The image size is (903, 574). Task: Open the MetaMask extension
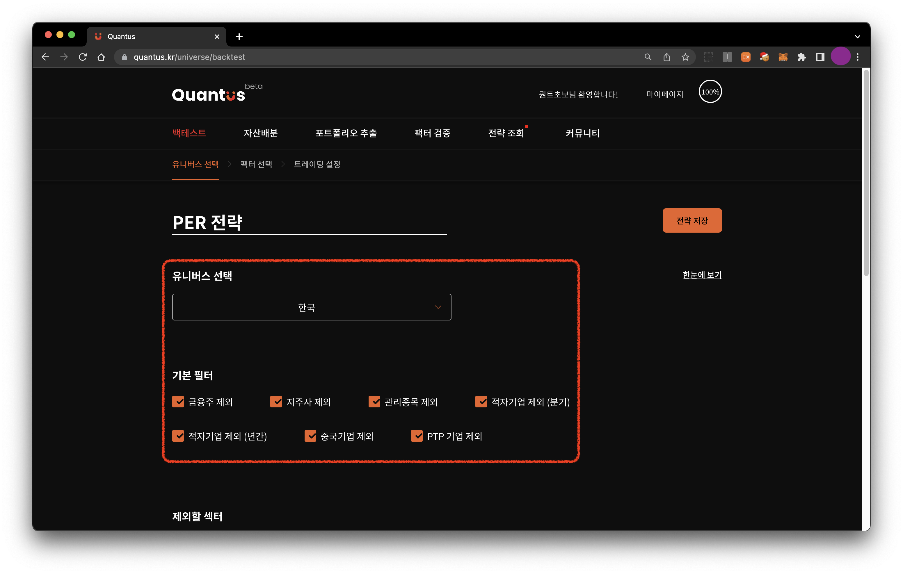[x=783, y=57]
